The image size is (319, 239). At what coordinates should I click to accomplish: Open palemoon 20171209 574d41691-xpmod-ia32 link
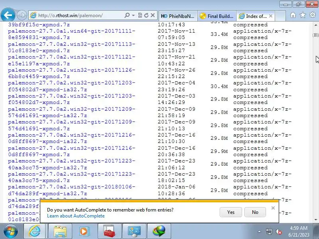pos(72,112)
